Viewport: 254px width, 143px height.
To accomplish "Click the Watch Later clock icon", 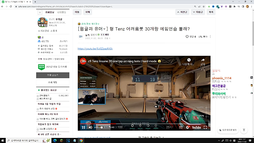I will pyautogui.click(x=189, y=60).
